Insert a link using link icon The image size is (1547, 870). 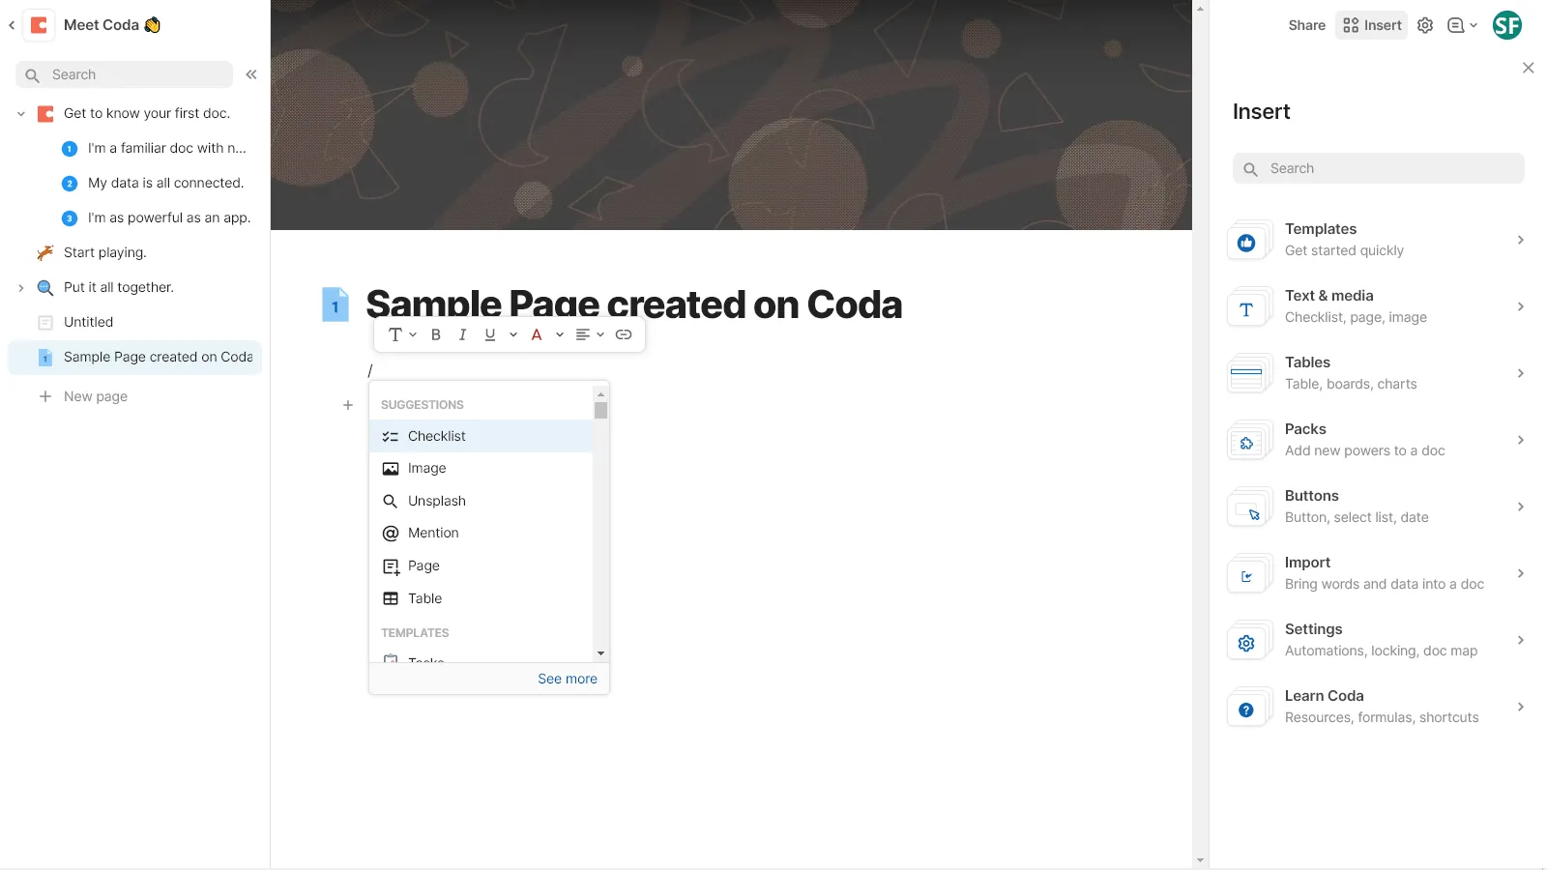click(624, 334)
